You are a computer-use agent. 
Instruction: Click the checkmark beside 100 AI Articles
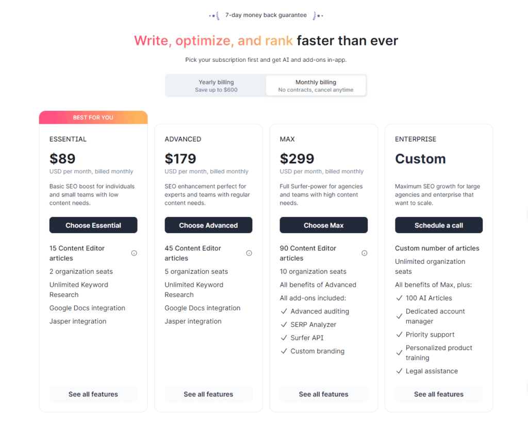[399, 298]
